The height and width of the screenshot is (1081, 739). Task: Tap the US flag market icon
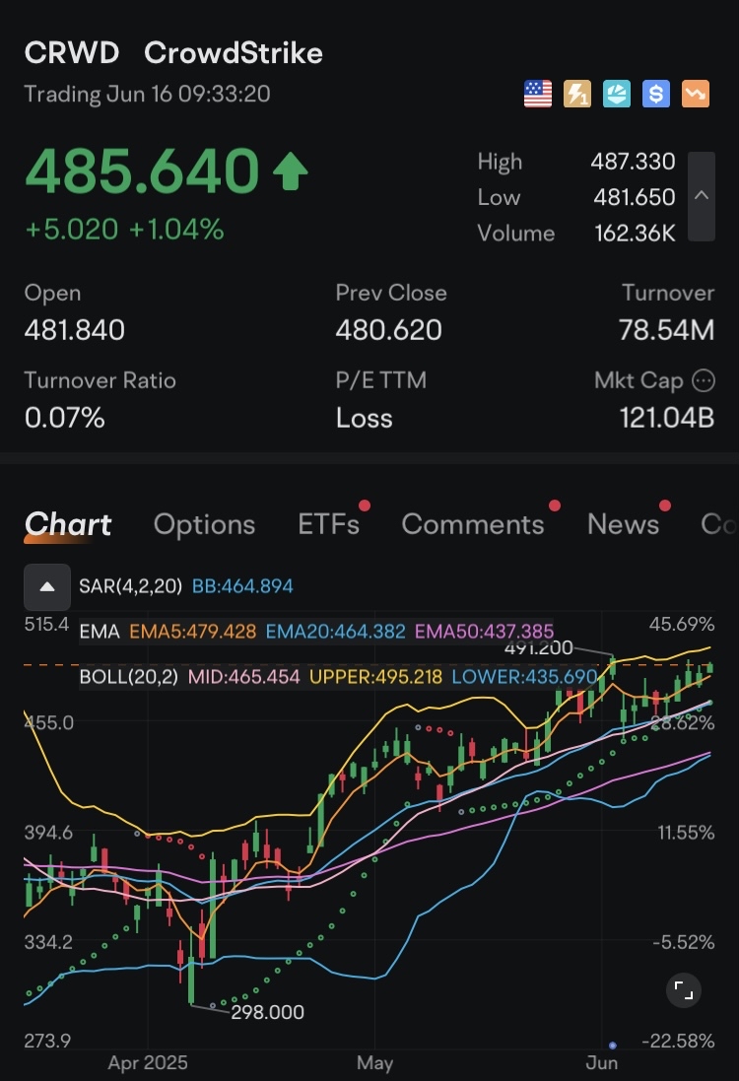(x=538, y=94)
